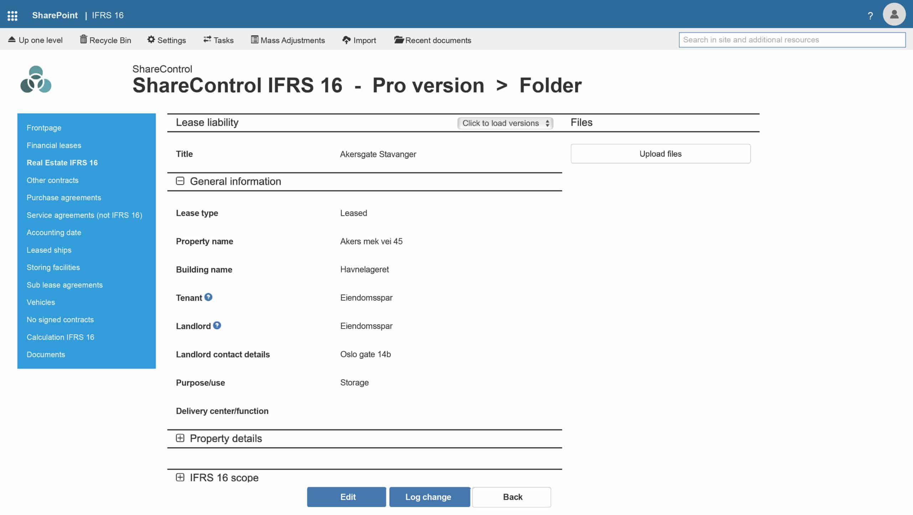
Task: Collapse the General information section
Action: point(180,181)
